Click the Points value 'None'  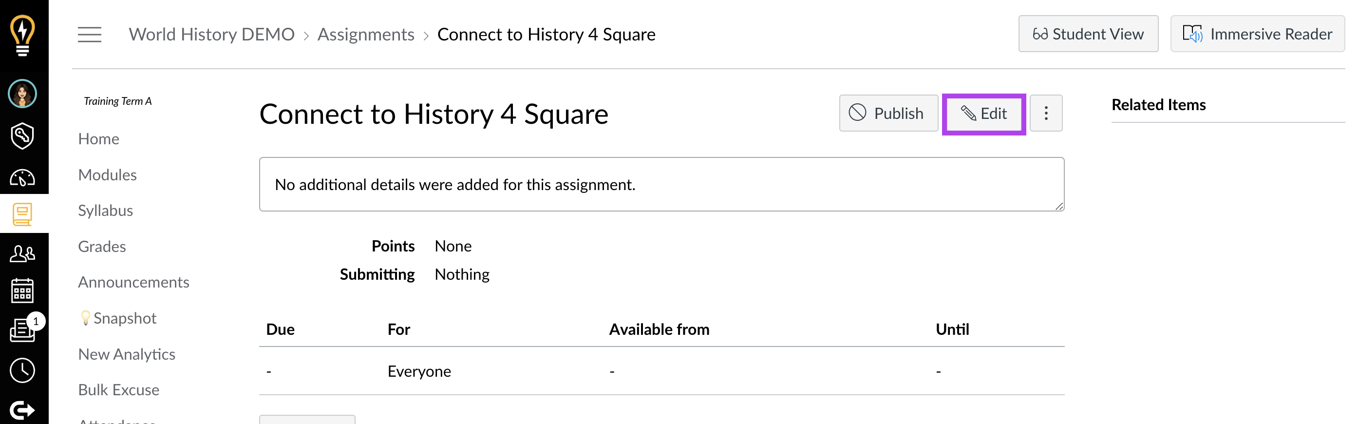tap(453, 246)
